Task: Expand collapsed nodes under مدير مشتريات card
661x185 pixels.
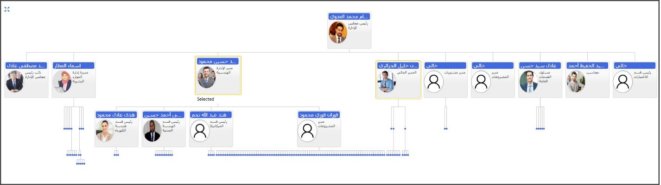Action: point(445,129)
